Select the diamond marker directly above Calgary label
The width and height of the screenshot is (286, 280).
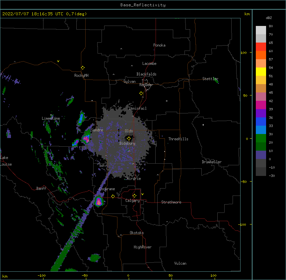coord(134,196)
